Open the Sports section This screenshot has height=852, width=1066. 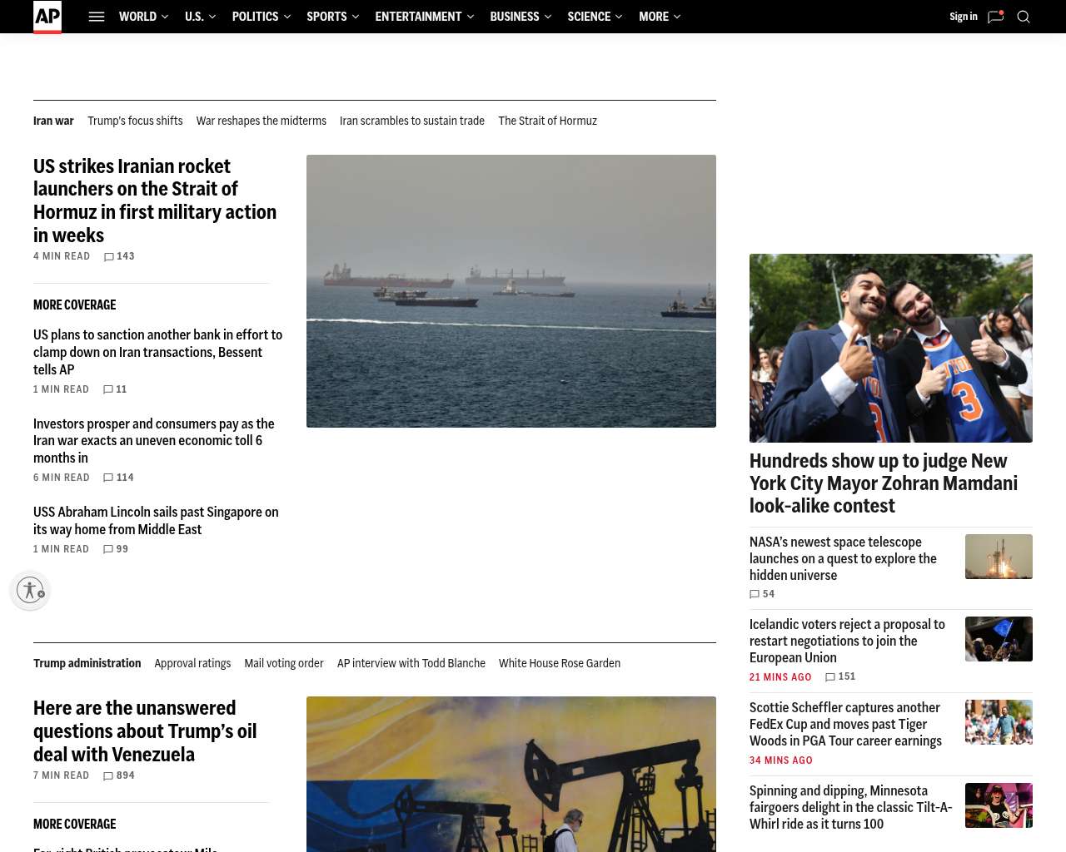point(326,17)
